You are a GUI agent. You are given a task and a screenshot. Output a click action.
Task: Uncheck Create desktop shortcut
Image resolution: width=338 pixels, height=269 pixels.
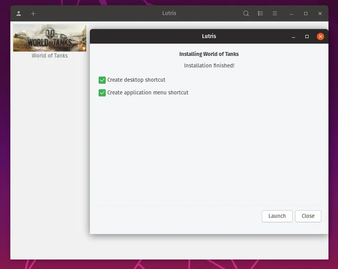102,80
